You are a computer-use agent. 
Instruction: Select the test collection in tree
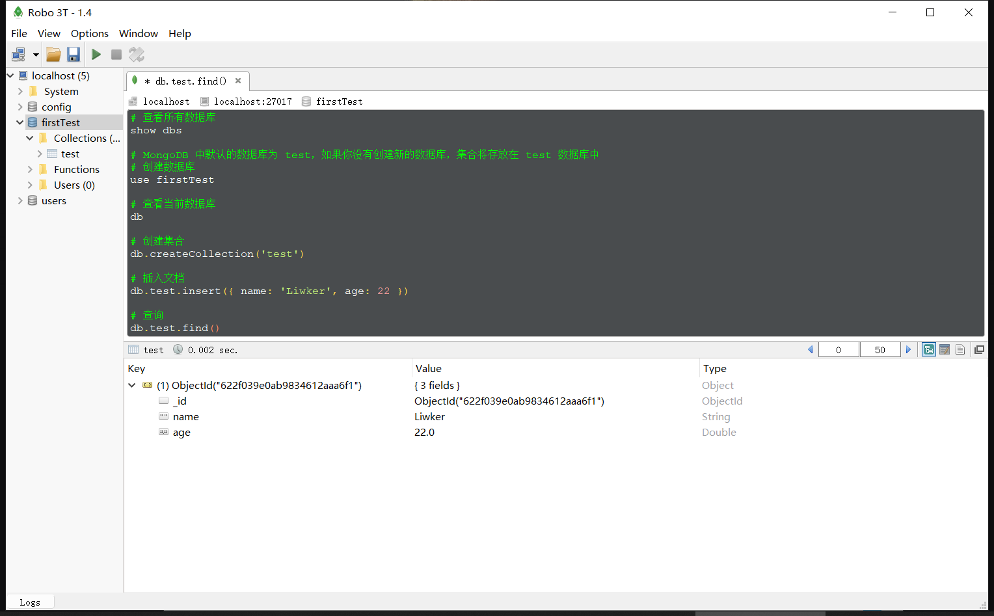(70, 154)
